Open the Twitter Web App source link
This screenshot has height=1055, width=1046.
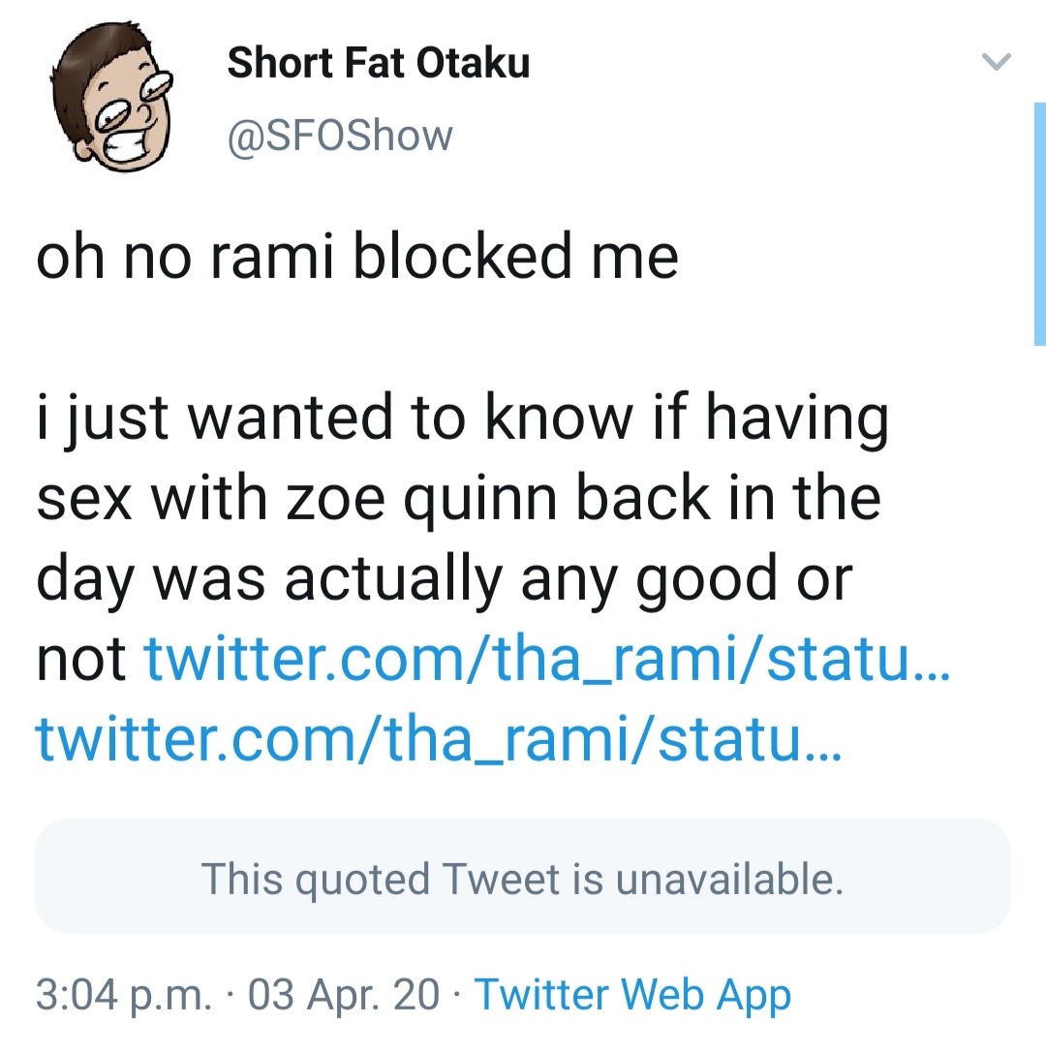click(x=632, y=995)
